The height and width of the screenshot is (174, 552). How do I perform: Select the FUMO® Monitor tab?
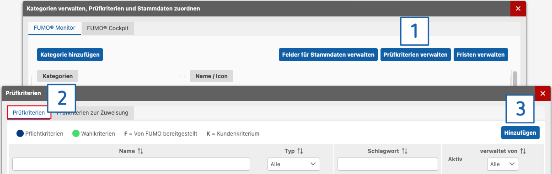click(x=54, y=28)
